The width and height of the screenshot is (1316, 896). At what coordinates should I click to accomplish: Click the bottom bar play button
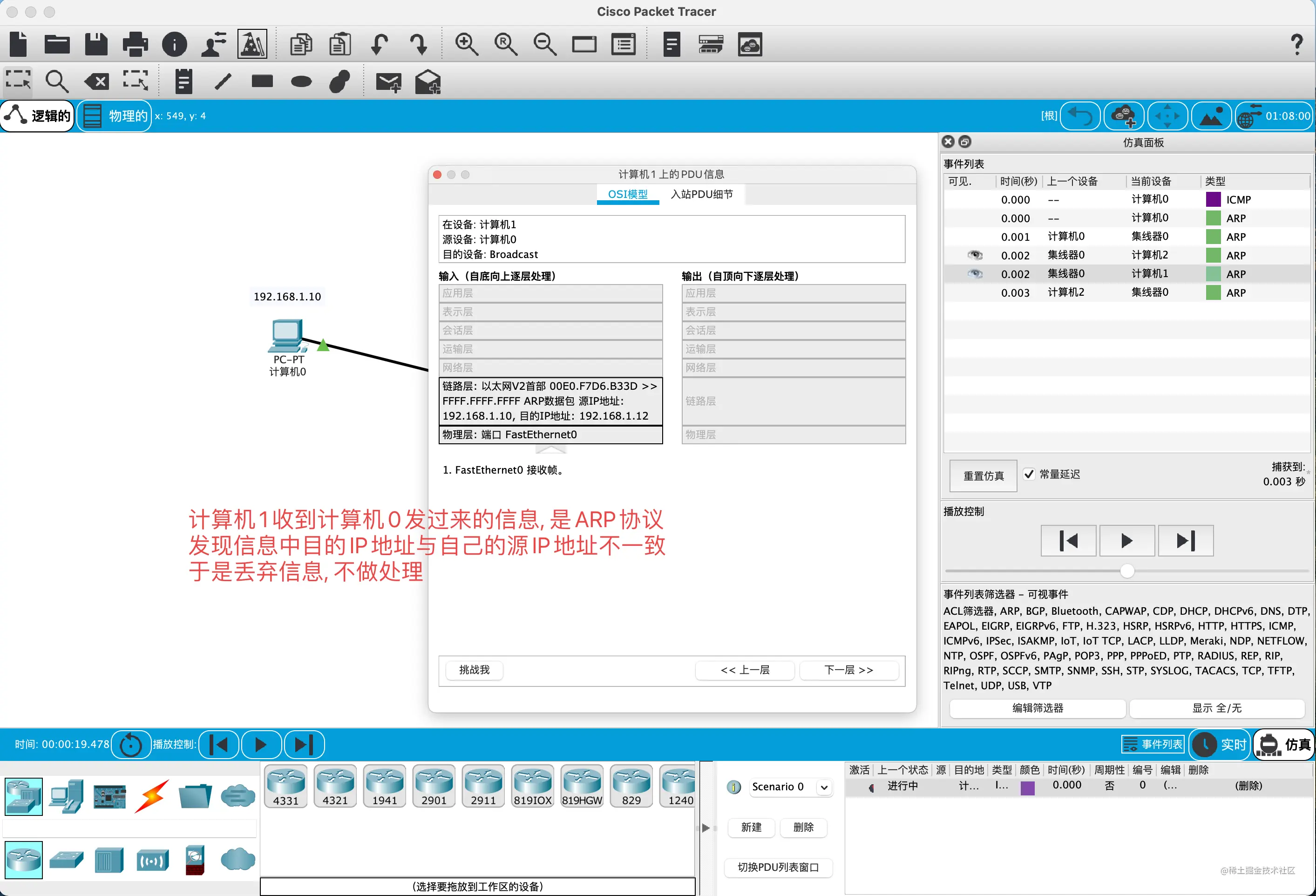coord(261,744)
